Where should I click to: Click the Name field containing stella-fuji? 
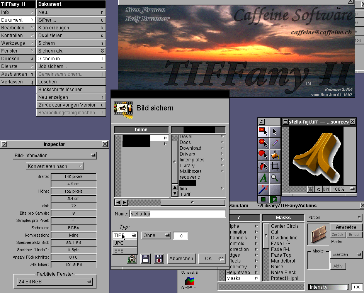pos(178,213)
